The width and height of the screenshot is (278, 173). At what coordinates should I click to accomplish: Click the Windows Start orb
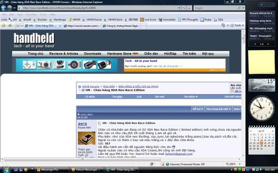coord(5,169)
